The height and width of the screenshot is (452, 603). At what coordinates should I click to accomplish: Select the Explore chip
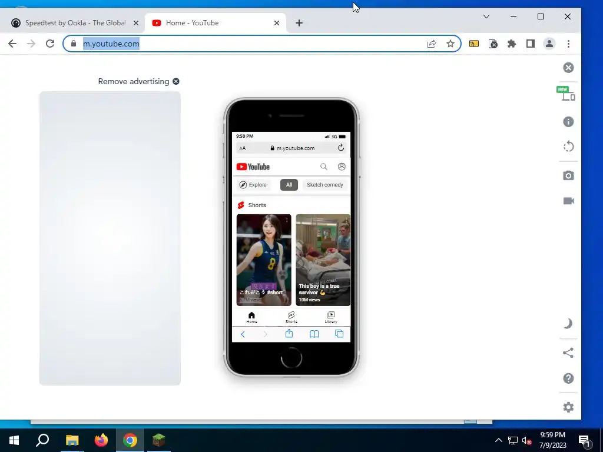coord(253,185)
